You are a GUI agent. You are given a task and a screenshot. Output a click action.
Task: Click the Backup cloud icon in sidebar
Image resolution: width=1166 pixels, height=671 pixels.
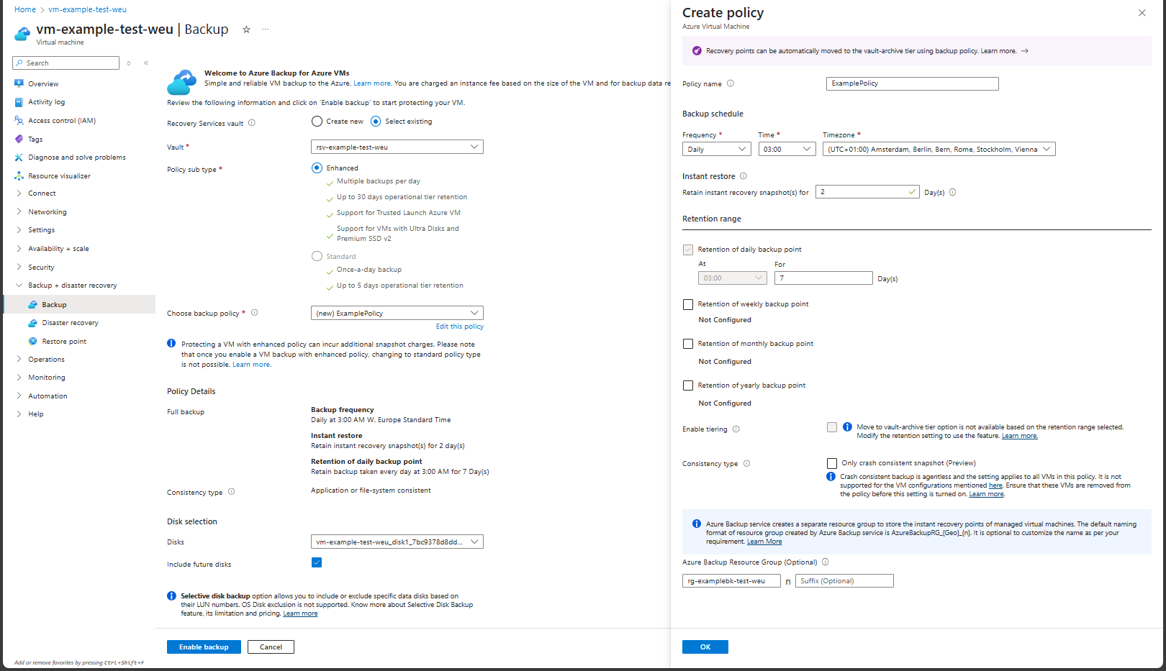32,305
